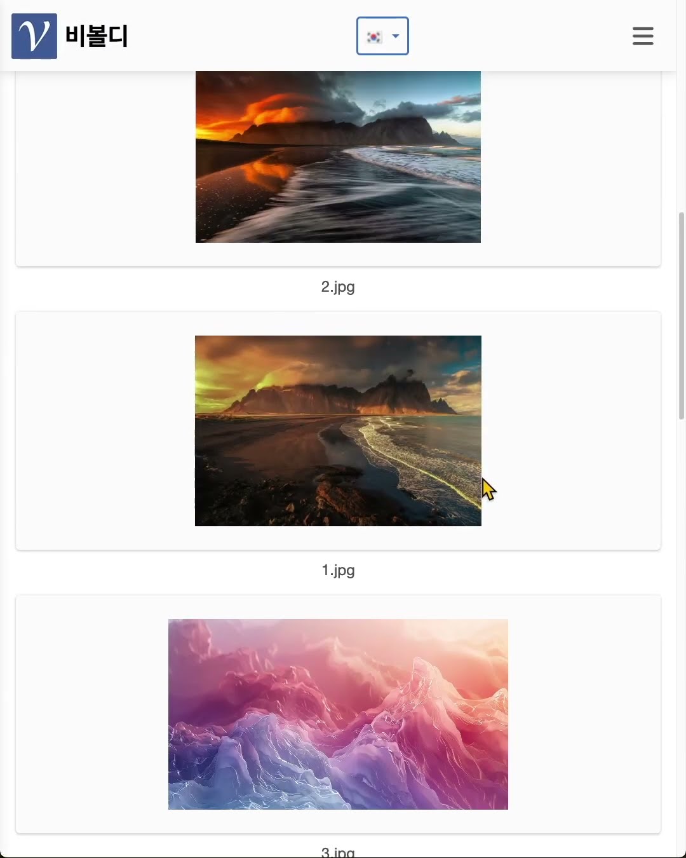The image size is (686, 858).
Task: Click scrollbar track below the thumb
Action: pyautogui.click(x=682, y=636)
